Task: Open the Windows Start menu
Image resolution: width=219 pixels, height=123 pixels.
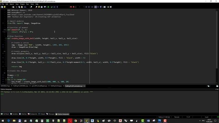Action: coord(3,121)
